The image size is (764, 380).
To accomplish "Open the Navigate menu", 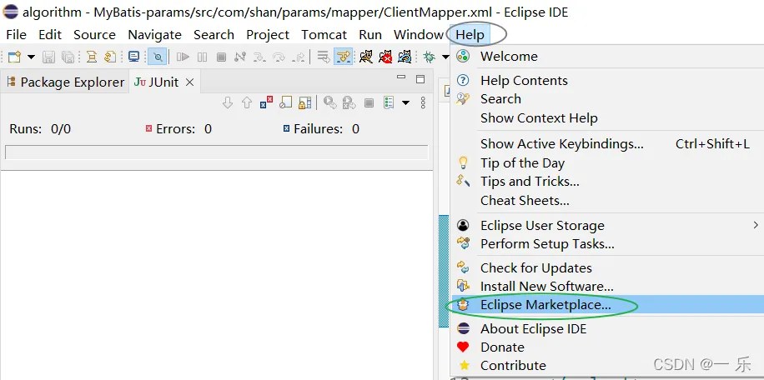I will click(154, 35).
